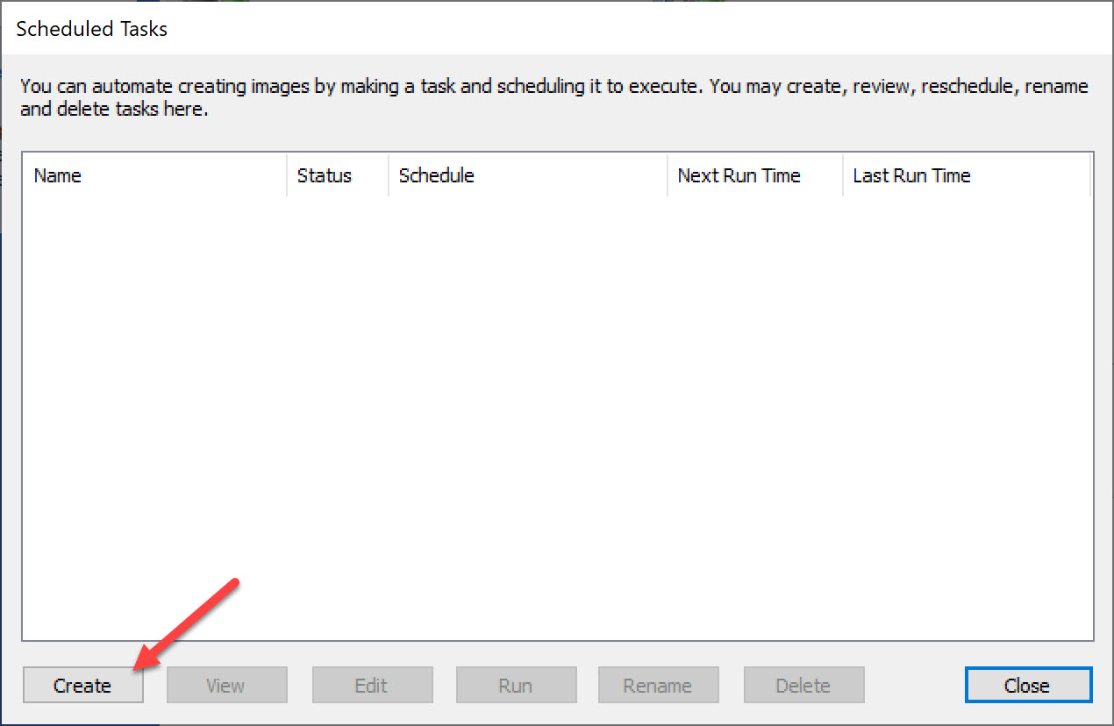
Task: Close the Scheduled Tasks dialog
Action: click(x=1027, y=686)
